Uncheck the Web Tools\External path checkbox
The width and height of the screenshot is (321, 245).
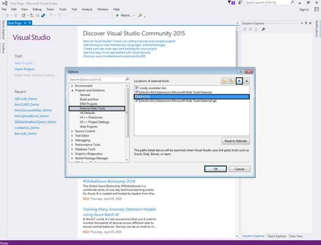point(136,92)
